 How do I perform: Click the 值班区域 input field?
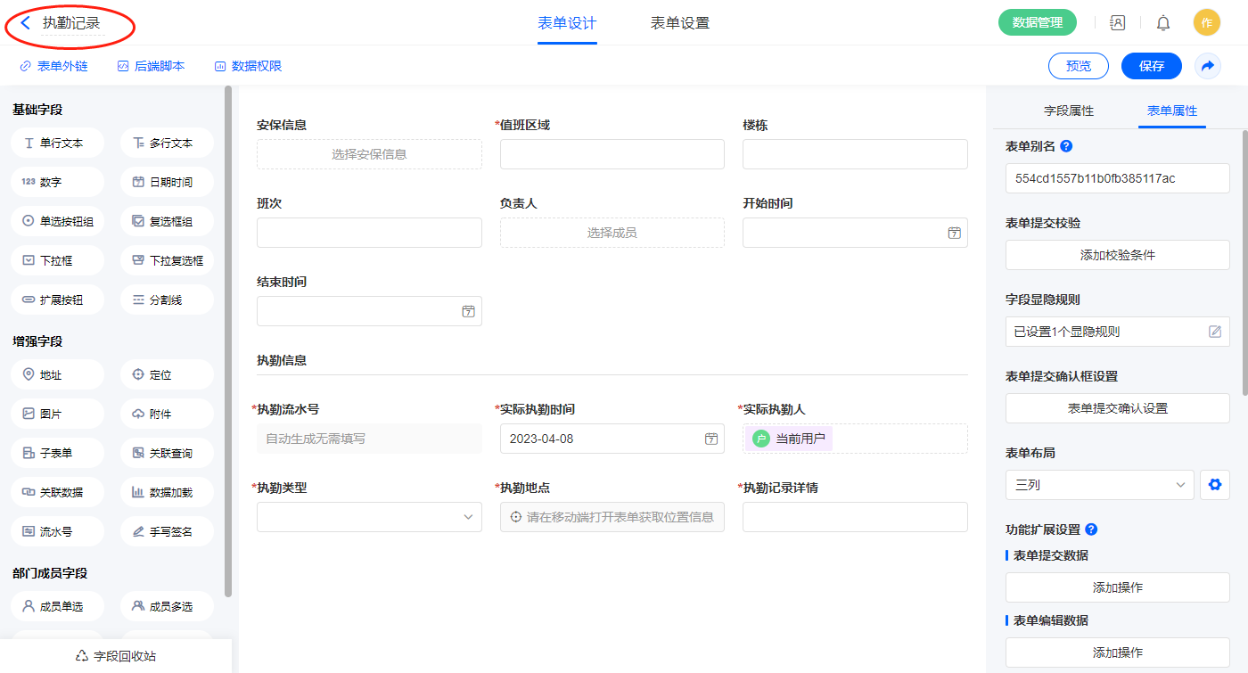point(612,154)
